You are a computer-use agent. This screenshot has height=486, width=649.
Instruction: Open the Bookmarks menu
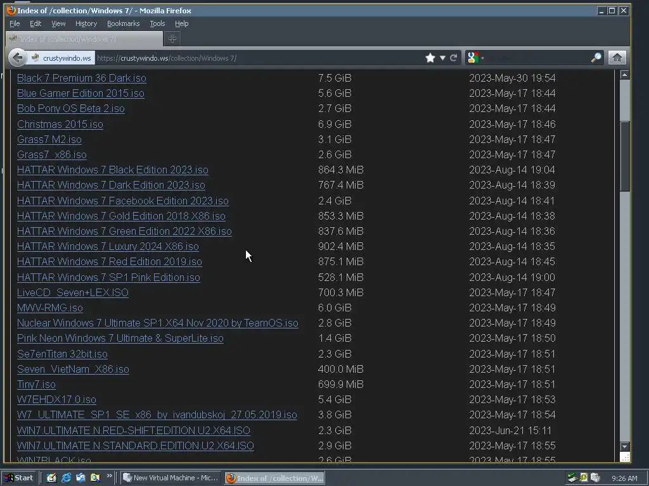pos(124,23)
